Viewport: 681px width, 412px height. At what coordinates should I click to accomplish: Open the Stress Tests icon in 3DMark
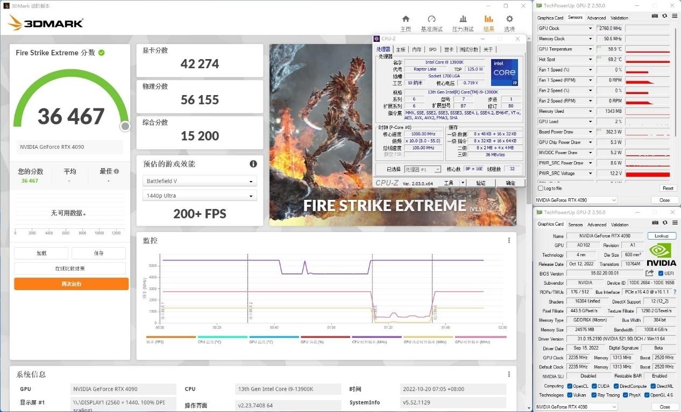pos(463,19)
